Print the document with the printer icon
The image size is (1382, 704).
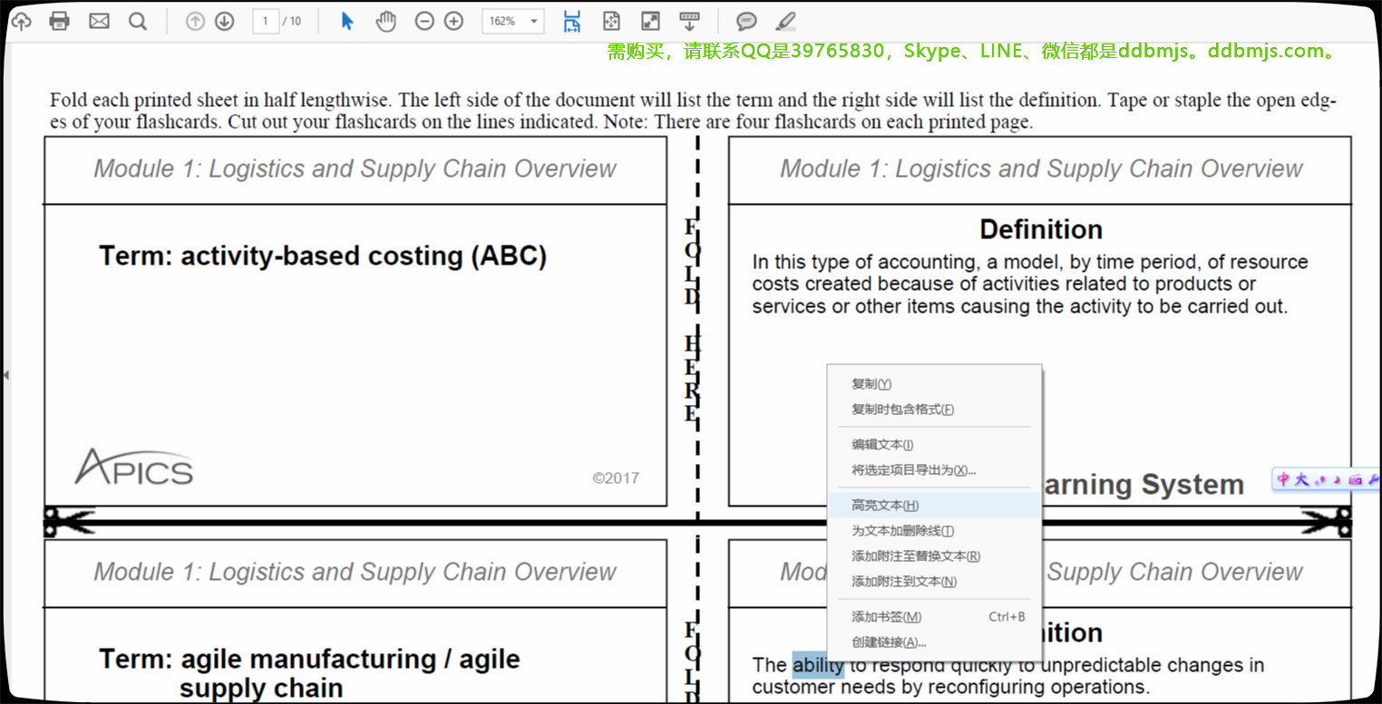tap(60, 21)
